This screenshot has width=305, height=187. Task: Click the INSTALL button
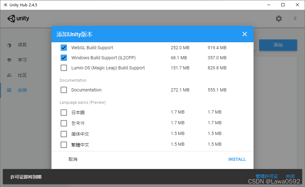tap(237, 160)
